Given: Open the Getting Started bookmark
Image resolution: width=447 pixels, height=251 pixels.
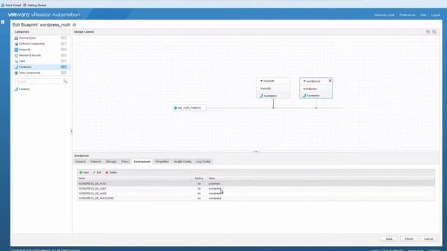Looking at the screenshot, I should click(34, 5).
